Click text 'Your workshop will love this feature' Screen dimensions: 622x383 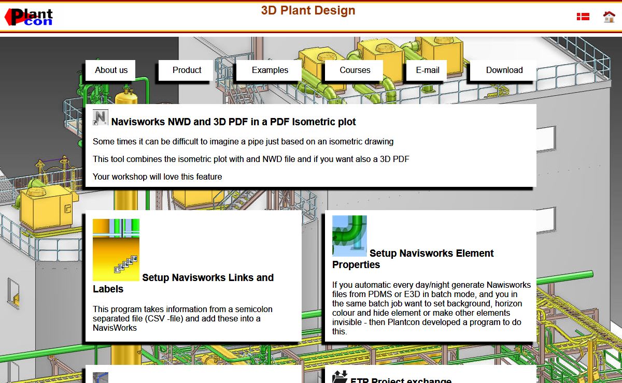pos(157,176)
